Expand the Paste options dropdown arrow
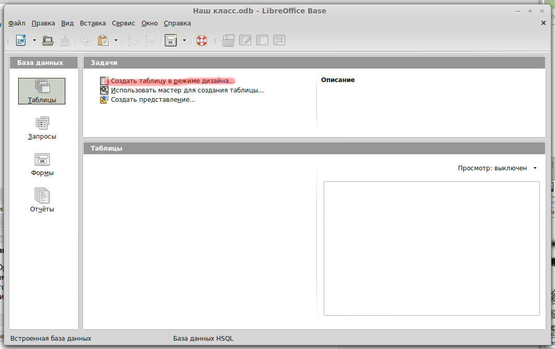The image size is (555, 349). click(116, 41)
